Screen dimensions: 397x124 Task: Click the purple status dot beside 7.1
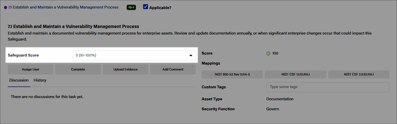click(x=6, y=7)
